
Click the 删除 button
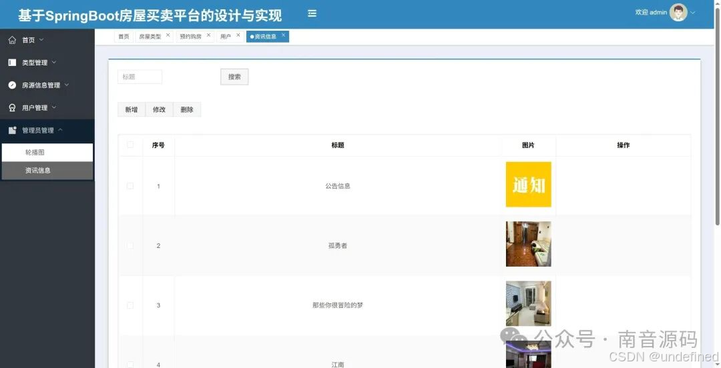pyautogui.click(x=187, y=109)
